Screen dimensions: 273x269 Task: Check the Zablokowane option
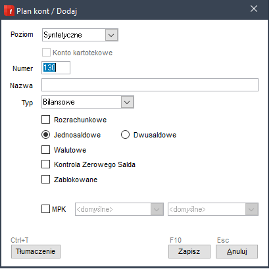click(x=46, y=180)
